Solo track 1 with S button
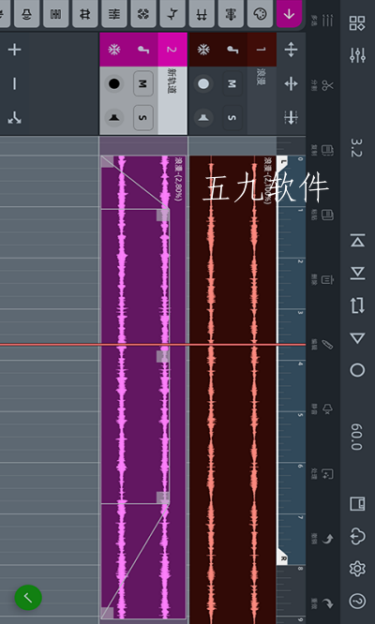Image resolution: width=375 pixels, height=624 pixels. tap(232, 118)
